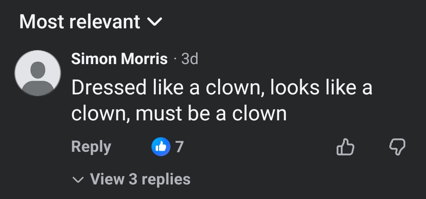Click the number 3 in View 3 replies
The height and width of the screenshot is (199, 426).
click(x=133, y=179)
